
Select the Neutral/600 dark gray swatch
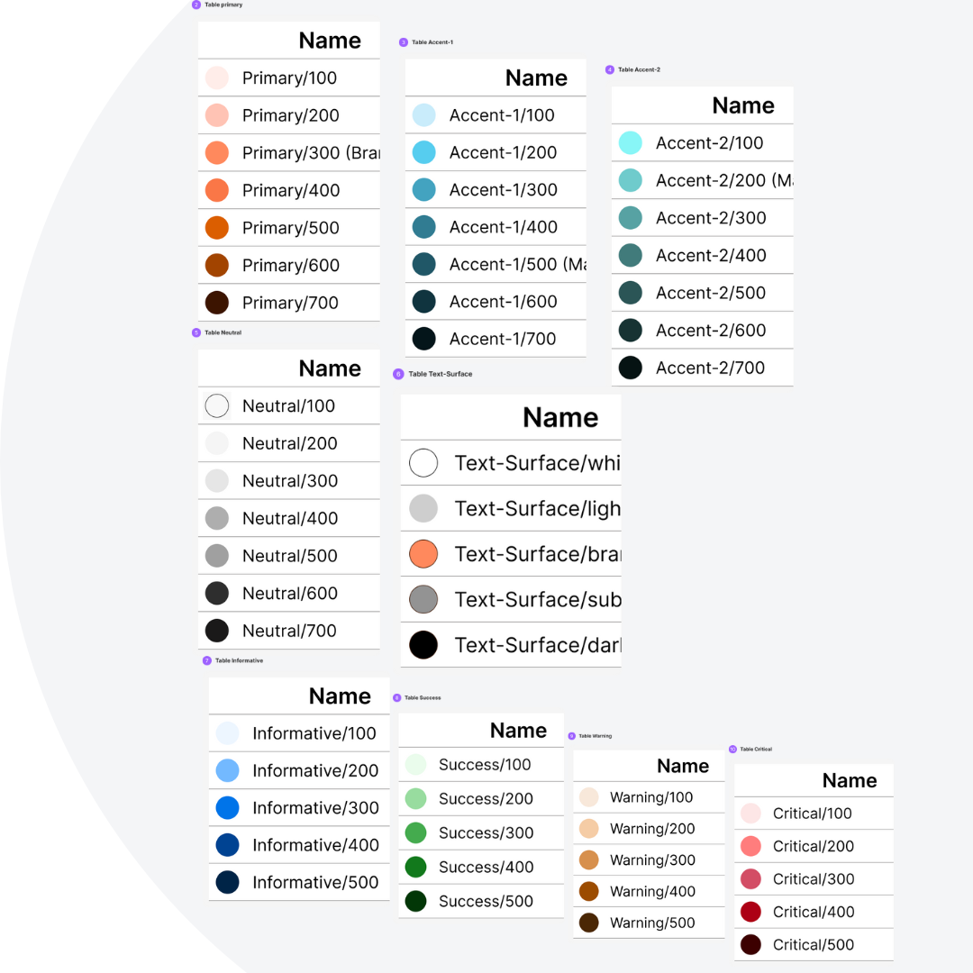point(217,593)
